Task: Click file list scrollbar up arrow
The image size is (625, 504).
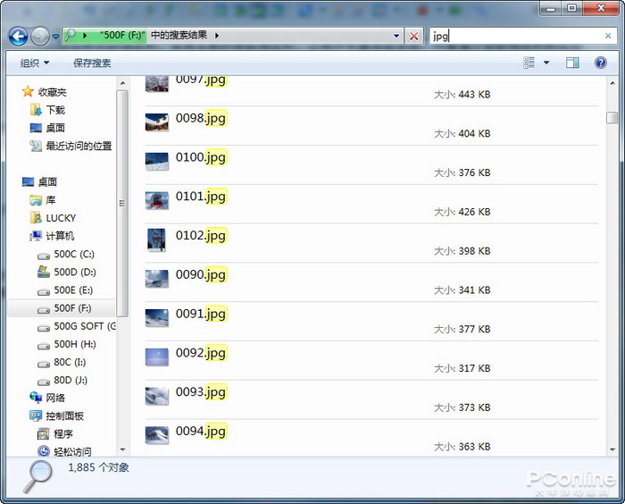Action: 612,83
